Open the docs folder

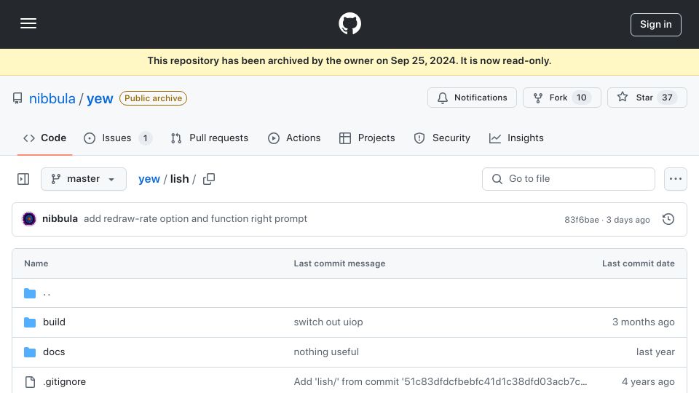[54, 352]
